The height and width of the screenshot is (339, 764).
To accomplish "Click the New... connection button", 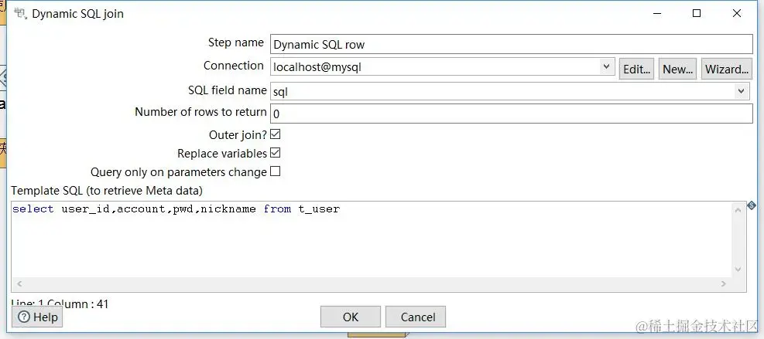I will [678, 69].
